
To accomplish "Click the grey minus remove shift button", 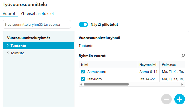I will (166, 99).
